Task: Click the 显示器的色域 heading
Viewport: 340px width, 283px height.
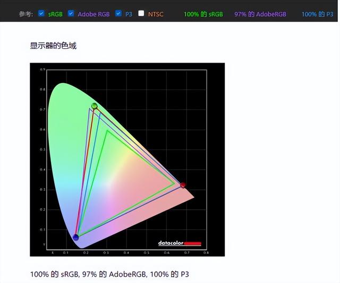Action: 53,46
